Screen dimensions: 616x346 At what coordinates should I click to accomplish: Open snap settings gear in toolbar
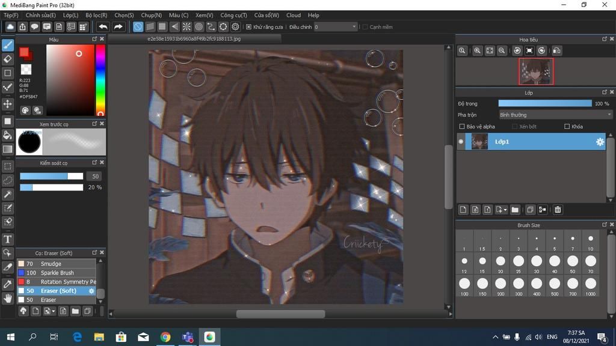235,26
